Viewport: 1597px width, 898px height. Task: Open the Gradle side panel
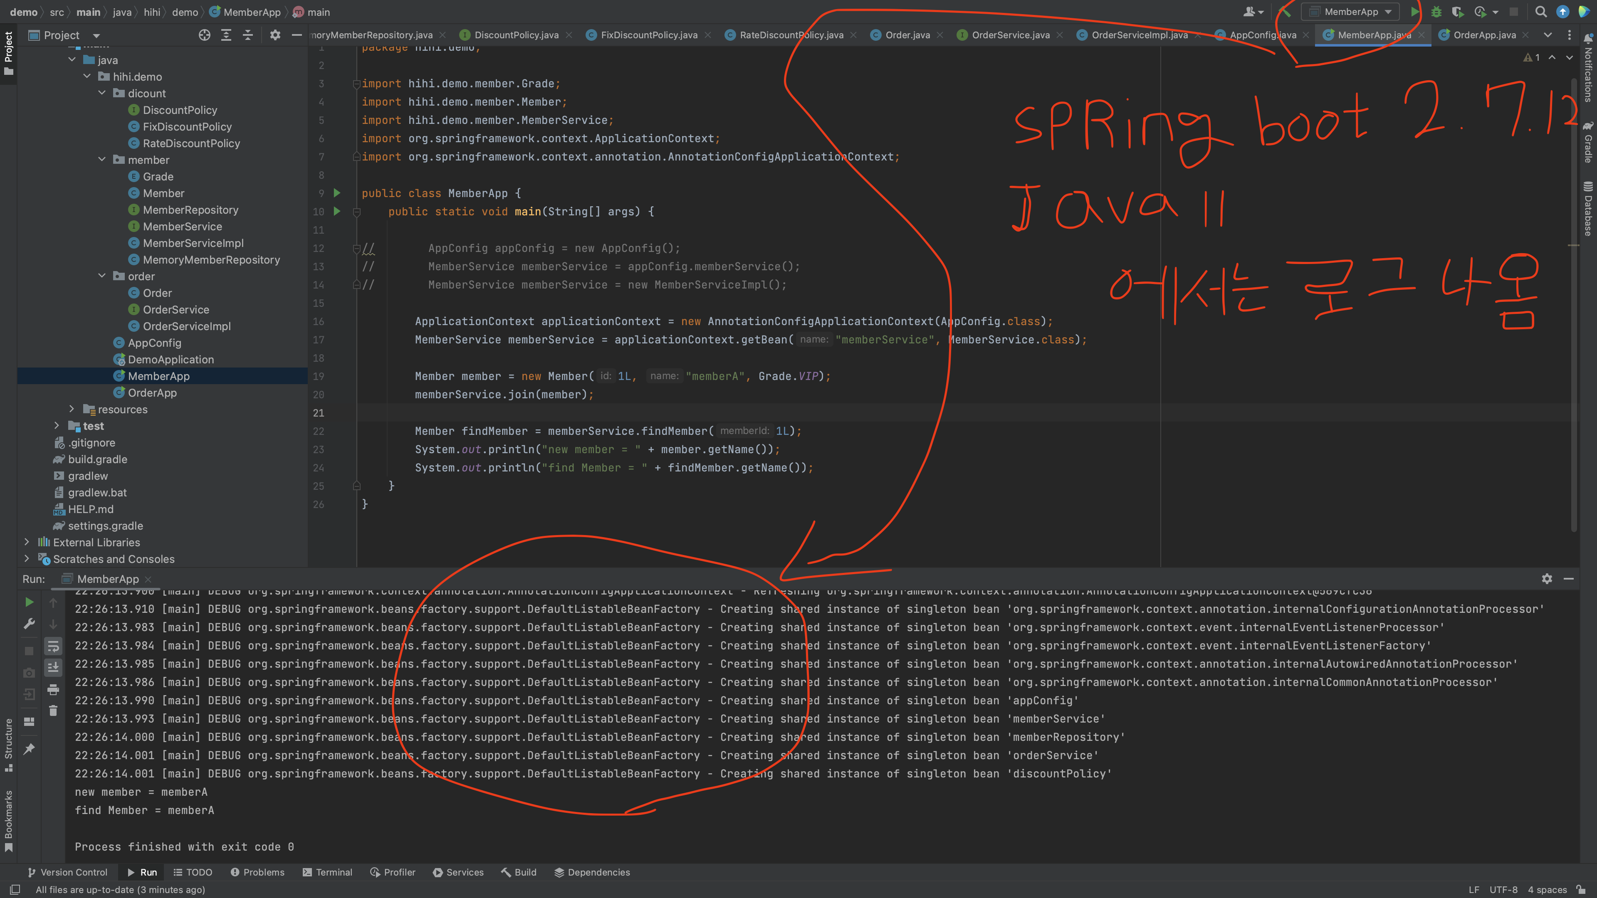[x=1588, y=143]
